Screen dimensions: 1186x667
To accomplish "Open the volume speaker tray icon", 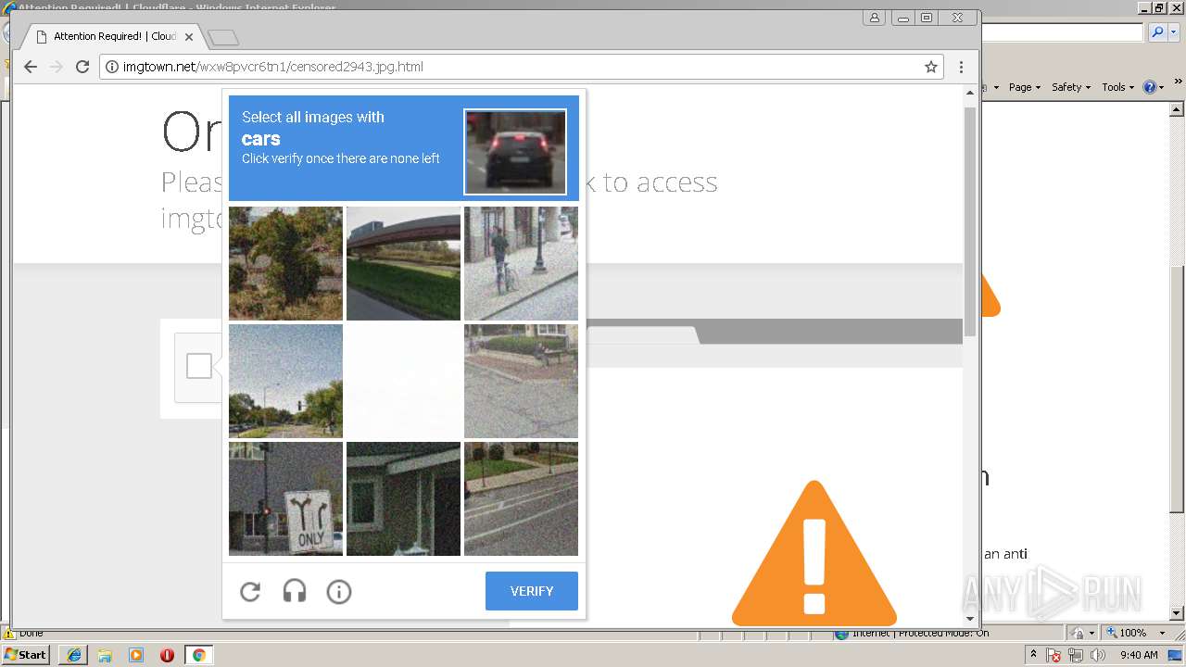I will [x=1097, y=655].
